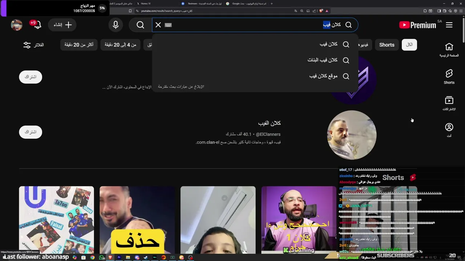The height and width of the screenshot is (261, 465).
Task: Choose suggestion كلان فيب
Action: (255, 44)
